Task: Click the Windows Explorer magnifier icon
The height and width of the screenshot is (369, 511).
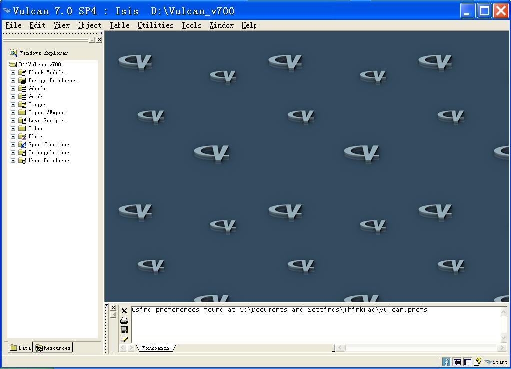Action: [x=13, y=53]
